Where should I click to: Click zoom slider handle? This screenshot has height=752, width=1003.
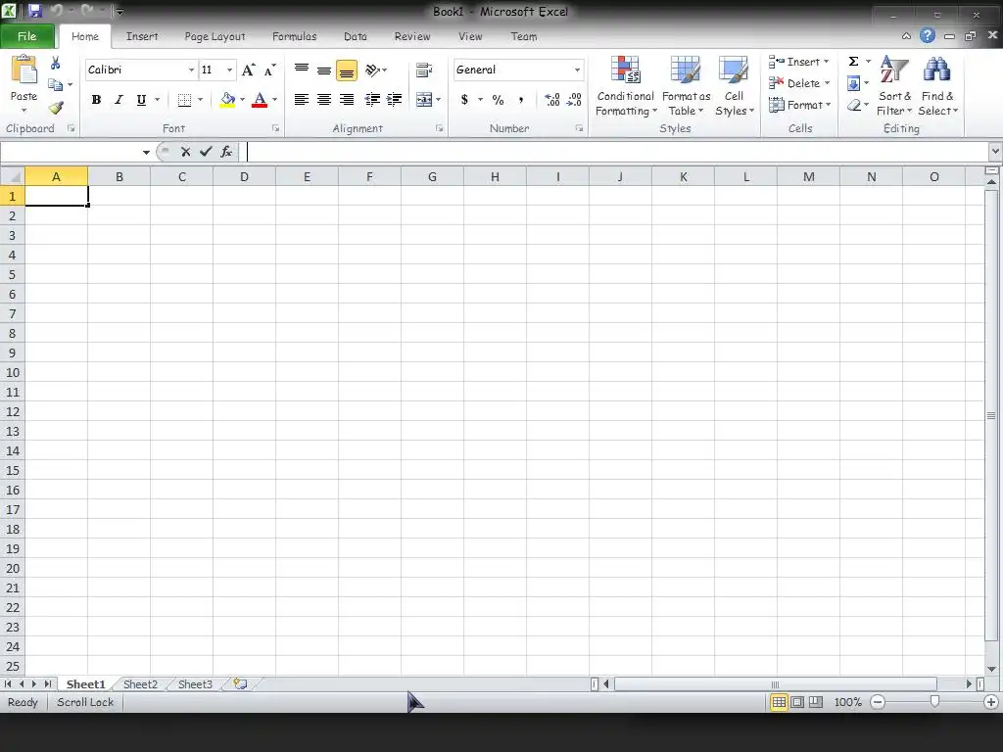(934, 702)
